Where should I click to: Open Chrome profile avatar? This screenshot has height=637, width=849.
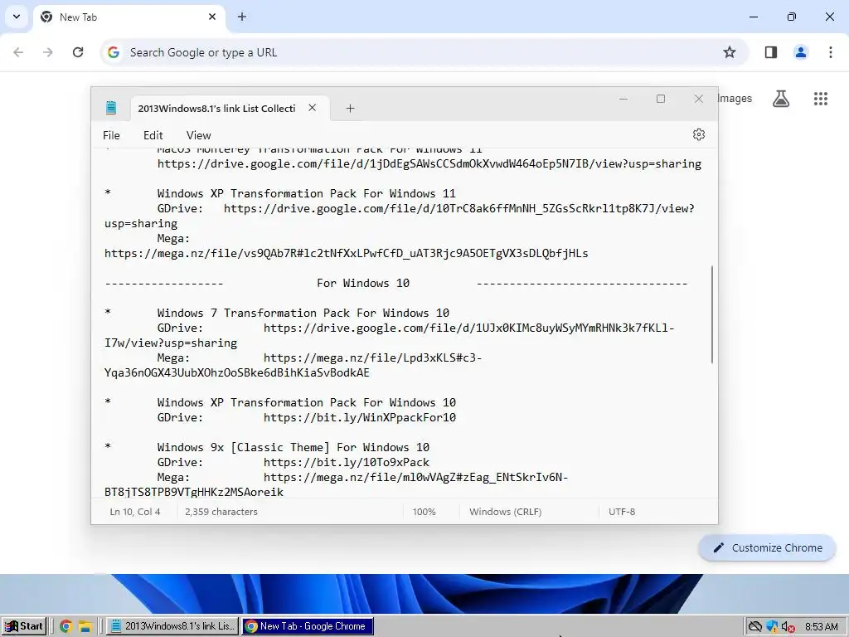pyautogui.click(x=800, y=52)
